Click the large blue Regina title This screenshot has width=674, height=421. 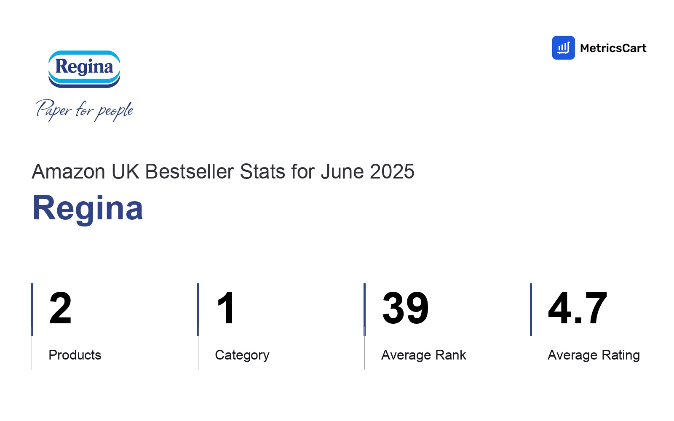(88, 208)
